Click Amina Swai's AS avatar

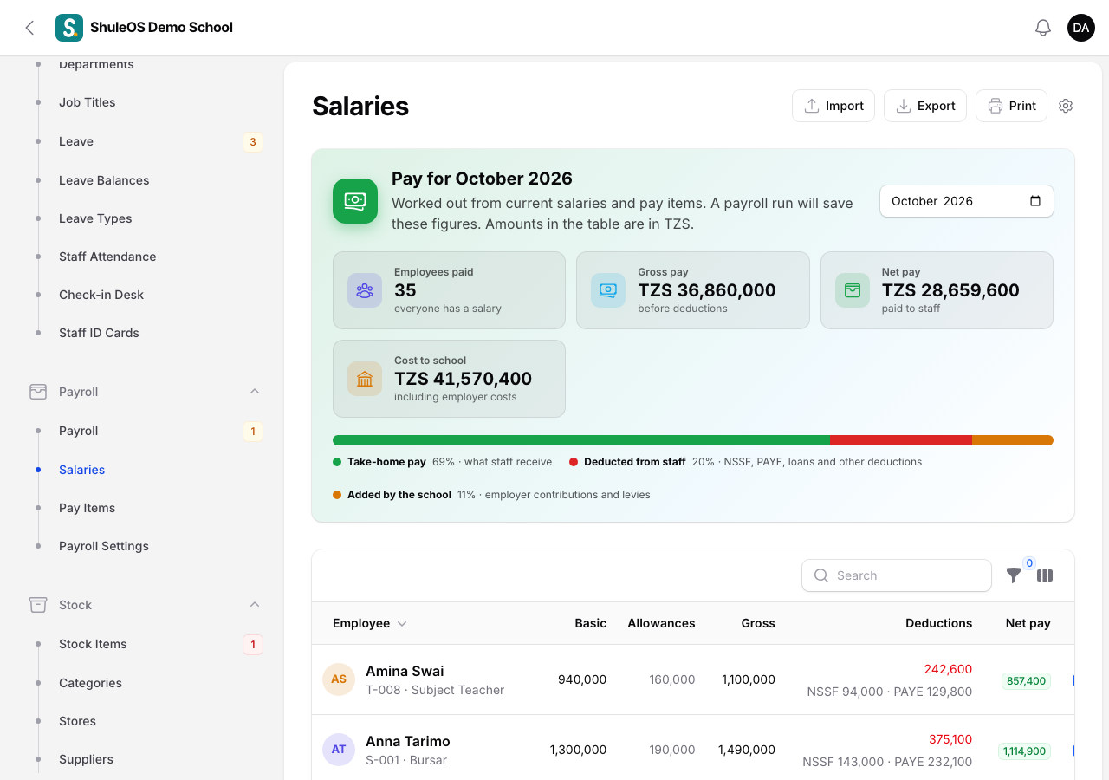pos(339,679)
